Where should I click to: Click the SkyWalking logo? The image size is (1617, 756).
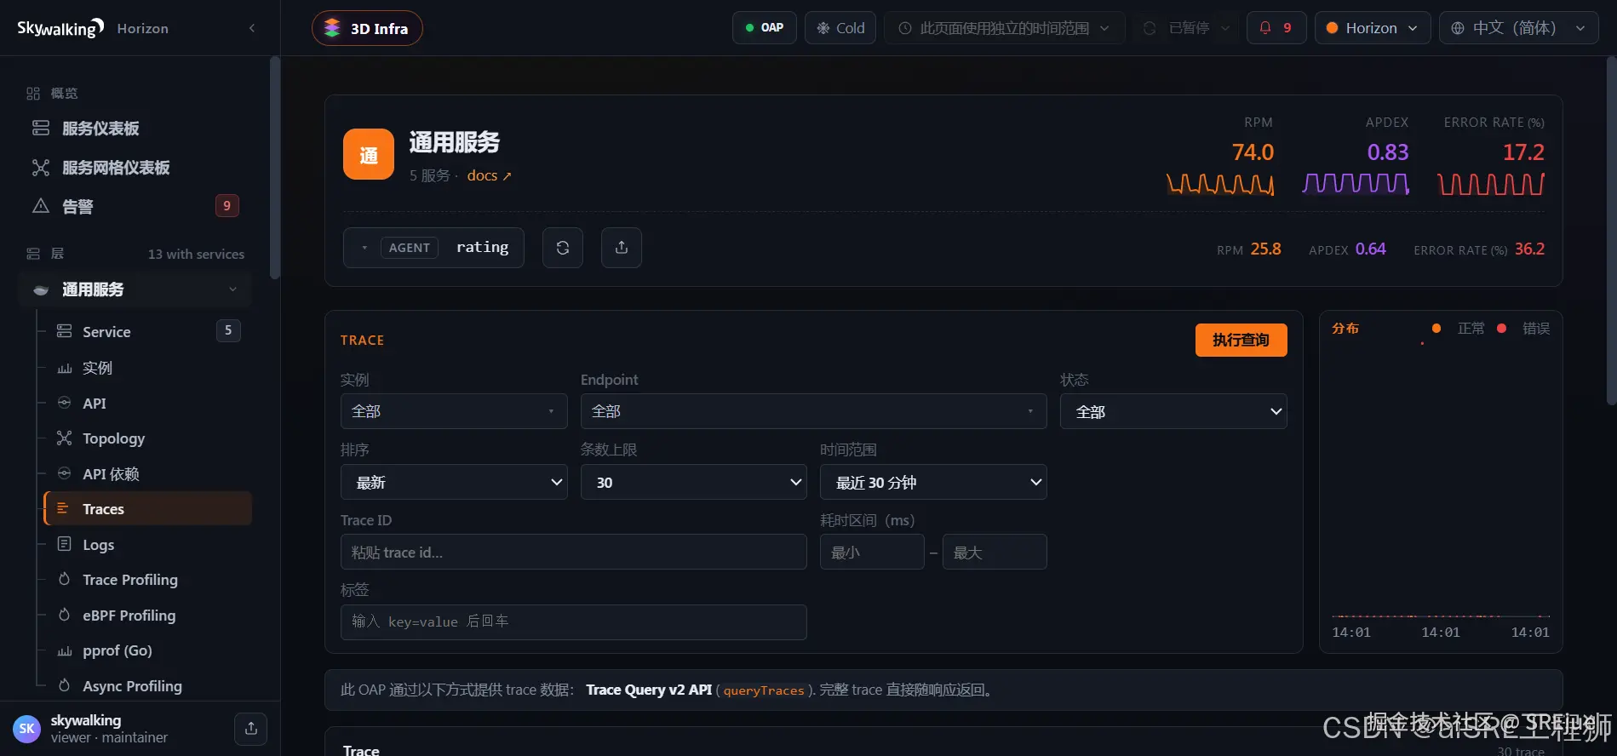pyautogui.click(x=60, y=28)
